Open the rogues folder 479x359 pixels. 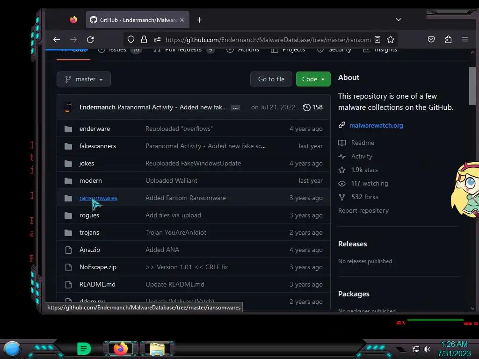coord(89,215)
